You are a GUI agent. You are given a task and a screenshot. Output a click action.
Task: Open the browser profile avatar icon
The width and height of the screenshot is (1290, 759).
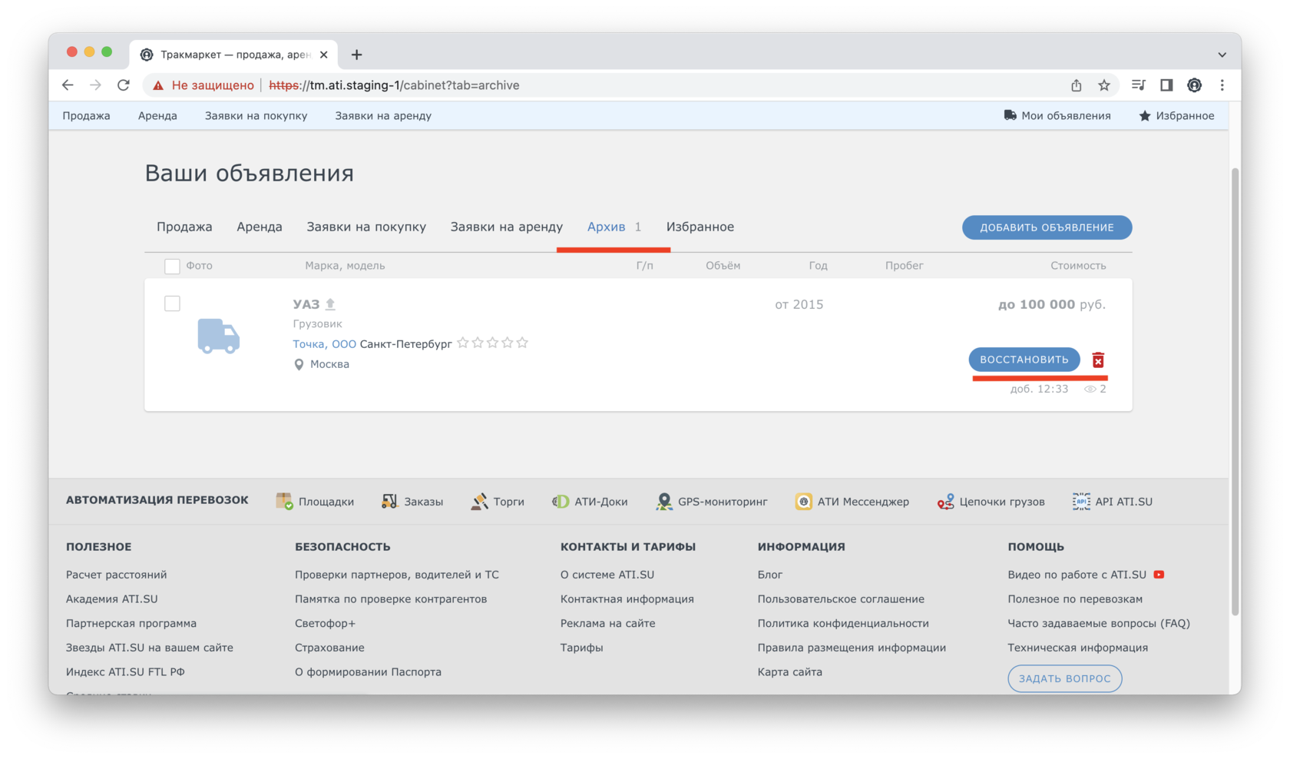(x=1194, y=85)
